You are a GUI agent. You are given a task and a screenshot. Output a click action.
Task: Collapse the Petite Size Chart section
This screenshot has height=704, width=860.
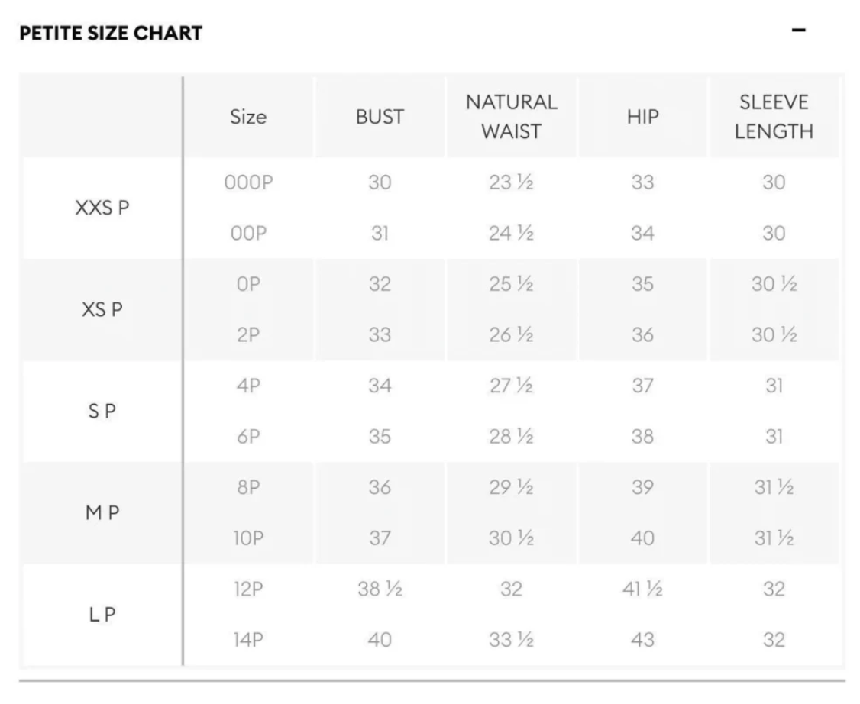pyautogui.click(x=799, y=30)
